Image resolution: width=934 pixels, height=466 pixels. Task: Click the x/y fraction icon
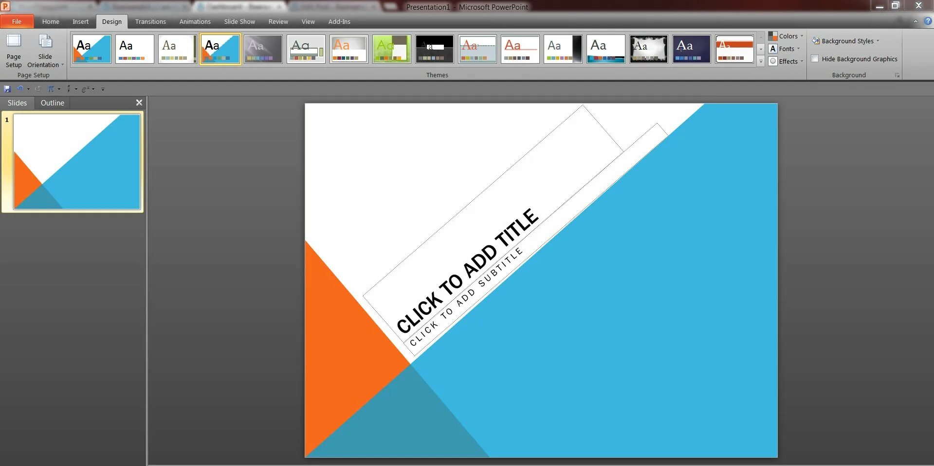point(69,89)
